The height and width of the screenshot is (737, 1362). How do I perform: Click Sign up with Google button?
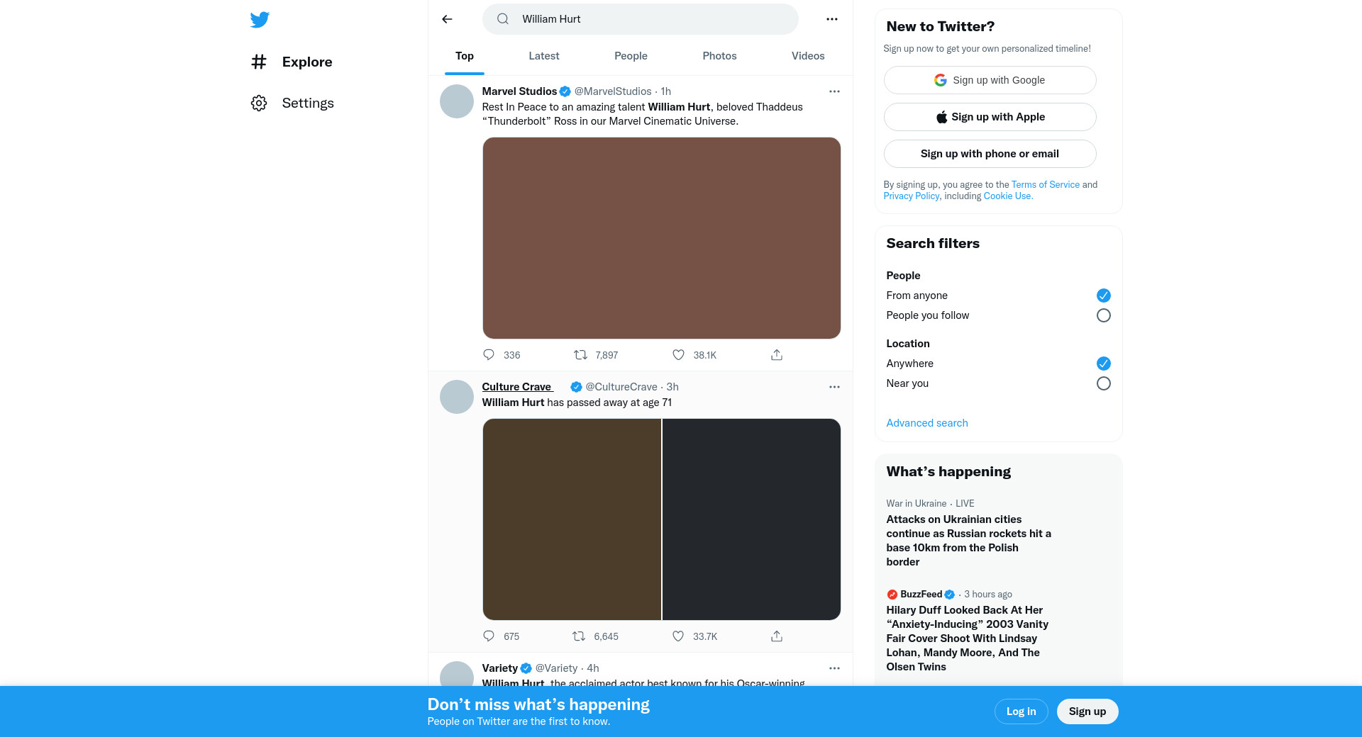(990, 80)
